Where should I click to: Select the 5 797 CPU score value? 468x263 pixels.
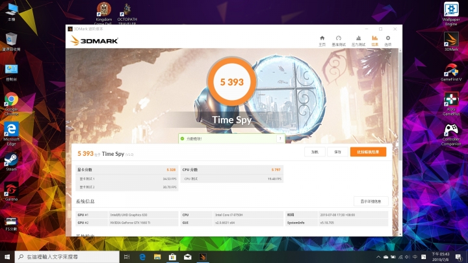[x=276, y=169]
